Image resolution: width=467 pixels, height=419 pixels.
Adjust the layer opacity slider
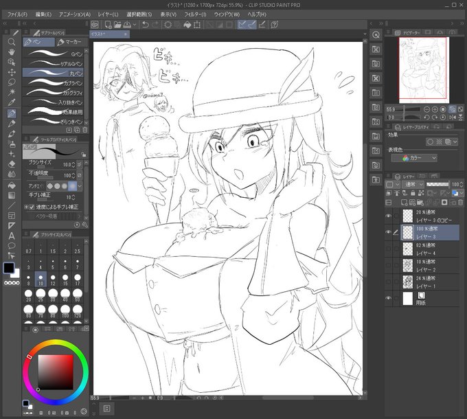coord(437,185)
